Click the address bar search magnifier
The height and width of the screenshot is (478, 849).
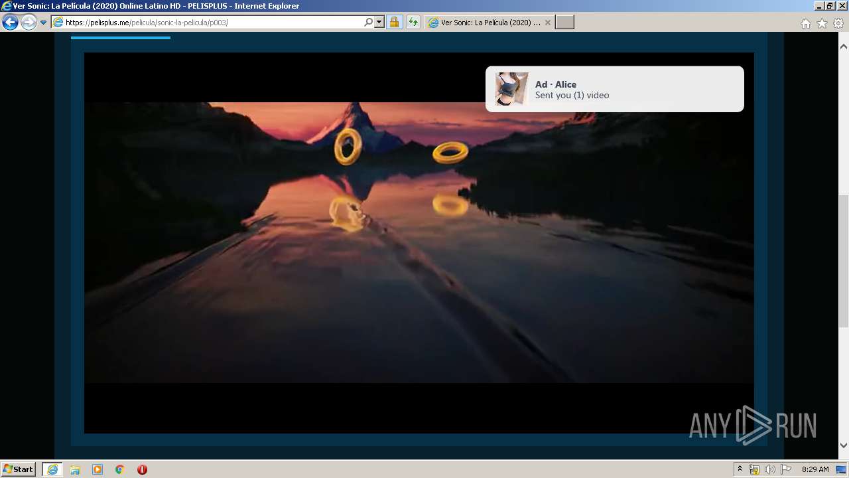tap(369, 23)
